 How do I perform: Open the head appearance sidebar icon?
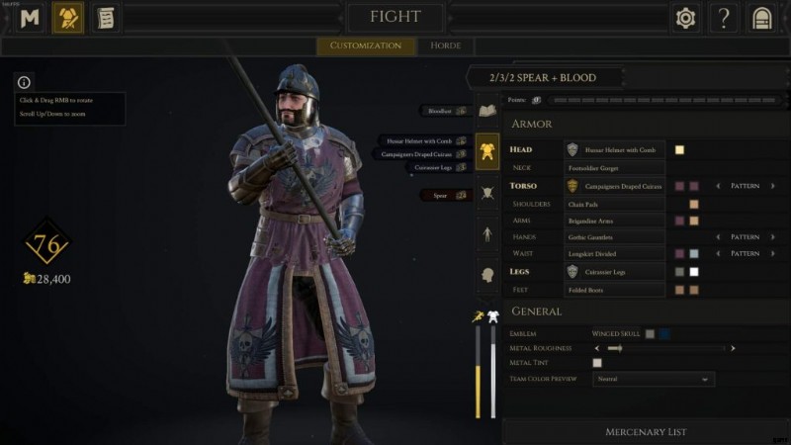pos(487,275)
